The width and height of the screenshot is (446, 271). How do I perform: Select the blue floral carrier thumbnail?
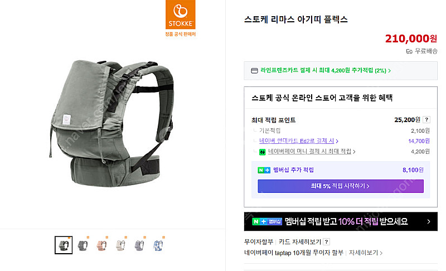158,245
